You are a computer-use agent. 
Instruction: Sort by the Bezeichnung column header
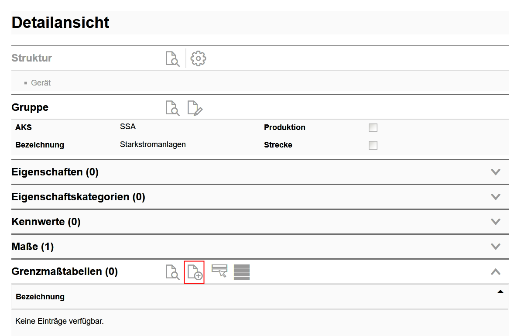pos(40,297)
